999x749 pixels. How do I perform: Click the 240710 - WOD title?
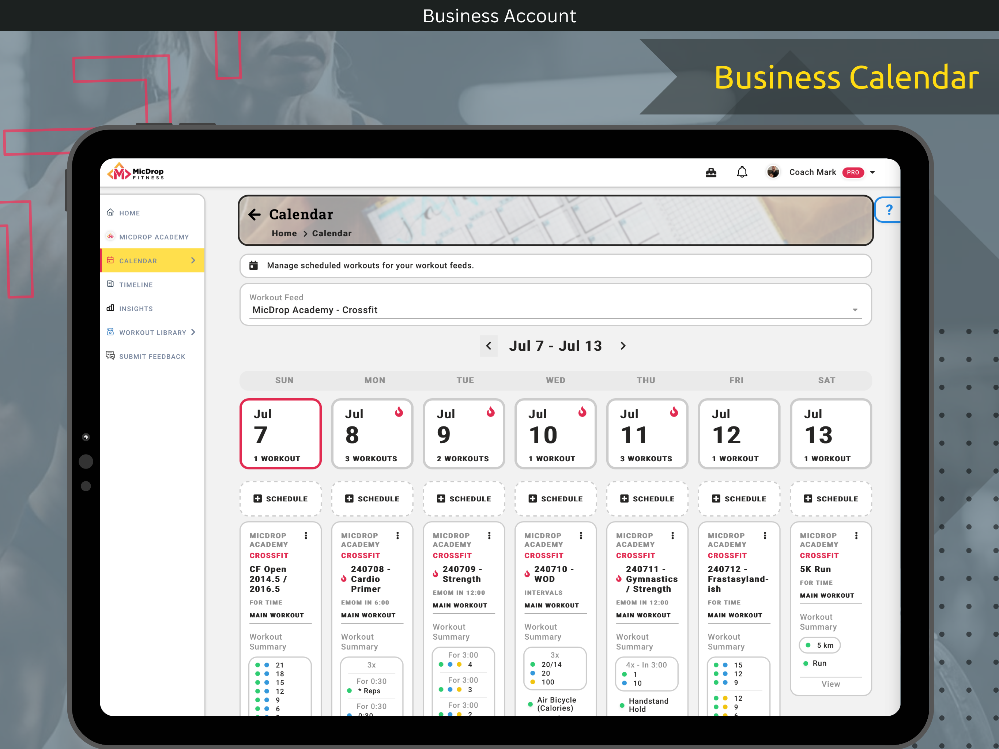554,574
